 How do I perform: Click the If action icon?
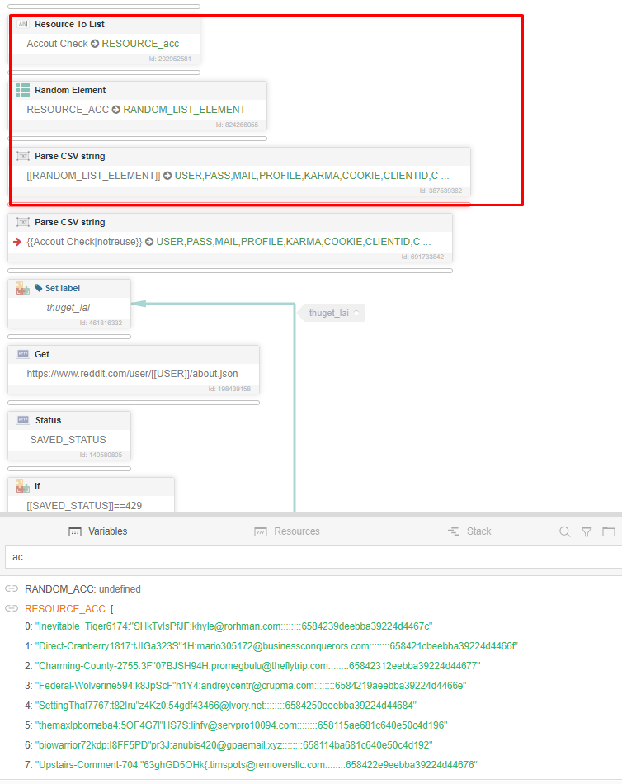[23, 486]
